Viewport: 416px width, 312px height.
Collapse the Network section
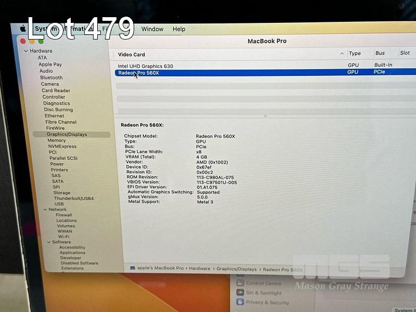[x=45, y=210]
